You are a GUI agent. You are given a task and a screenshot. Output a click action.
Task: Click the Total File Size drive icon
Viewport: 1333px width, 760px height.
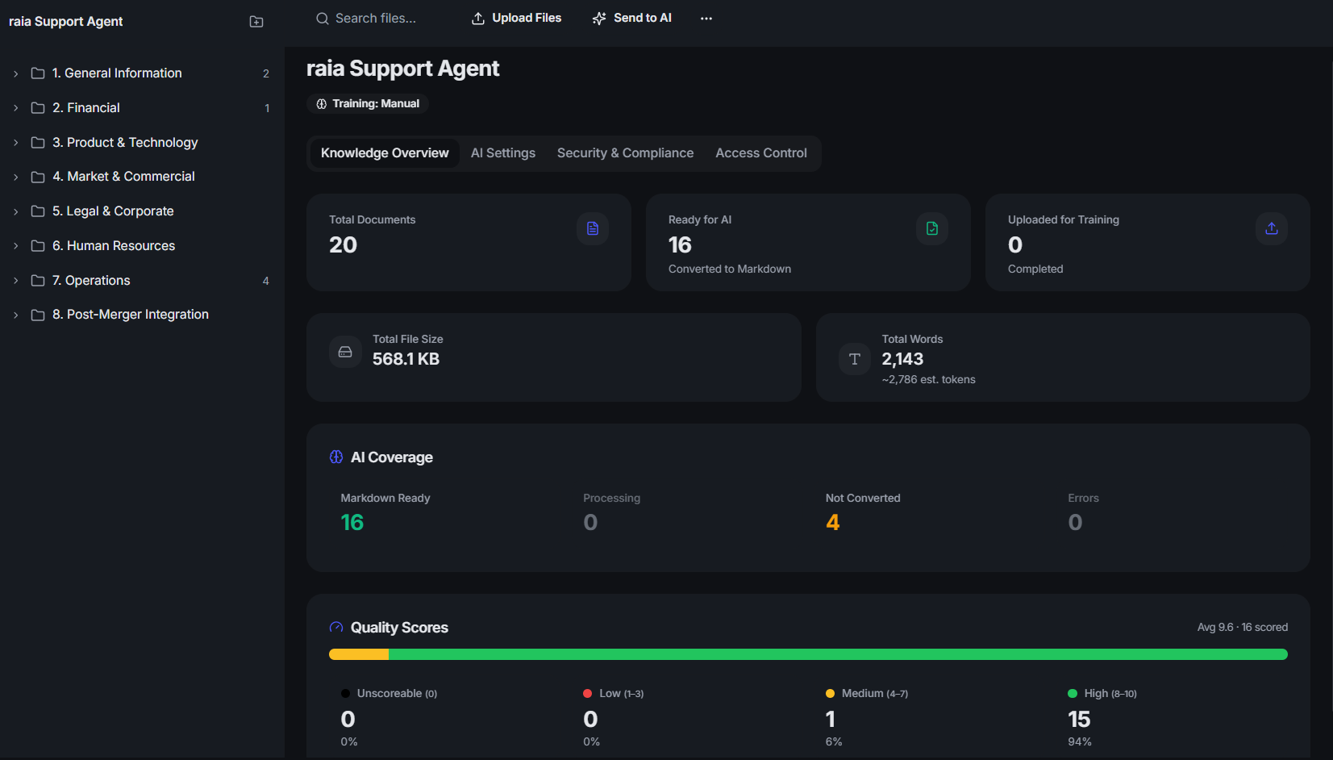[345, 352]
